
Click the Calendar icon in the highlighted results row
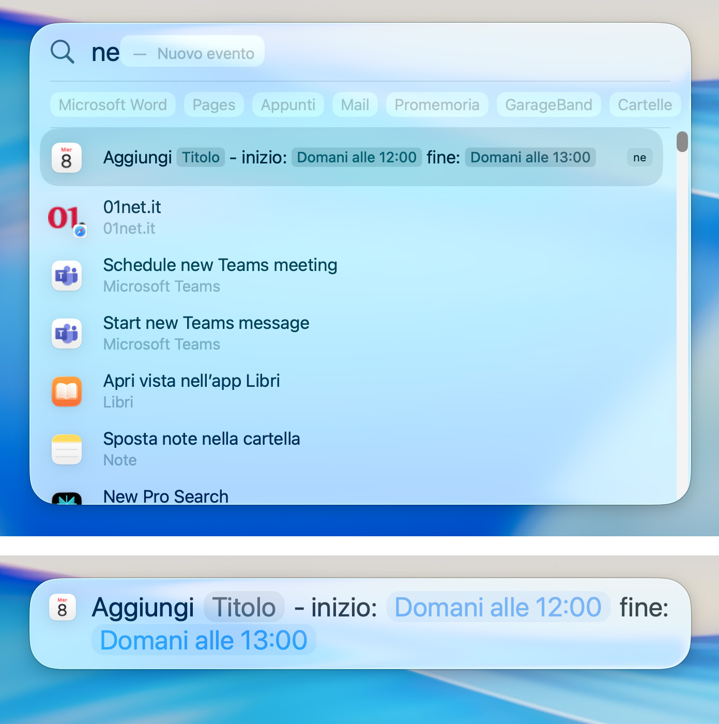point(67,158)
